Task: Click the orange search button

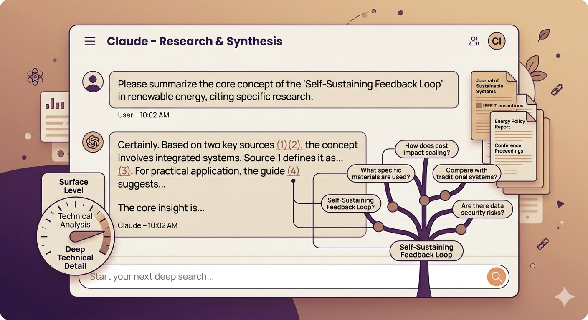Action: pyautogui.click(x=496, y=276)
